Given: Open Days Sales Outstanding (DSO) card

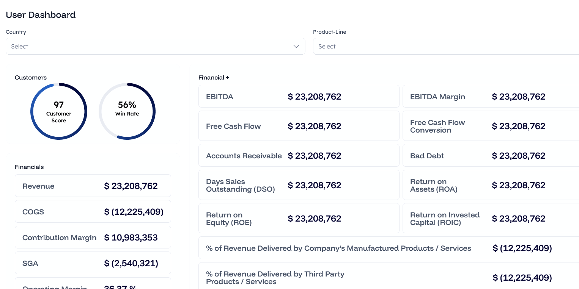Looking at the screenshot, I should (299, 185).
